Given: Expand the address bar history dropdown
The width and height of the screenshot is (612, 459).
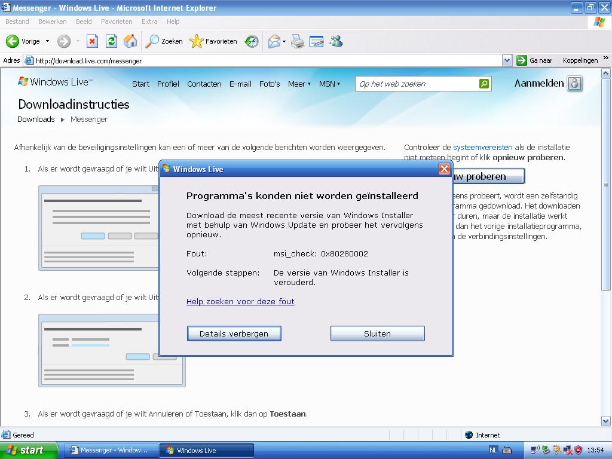Looking at the screenshot, I should coord(507,60).
